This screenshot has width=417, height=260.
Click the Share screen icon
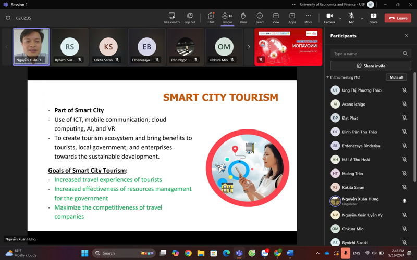point(373,18)
